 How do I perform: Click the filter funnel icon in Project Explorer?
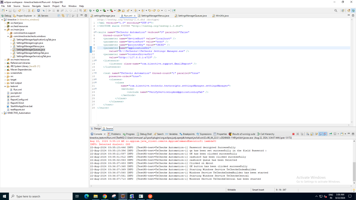67,16
